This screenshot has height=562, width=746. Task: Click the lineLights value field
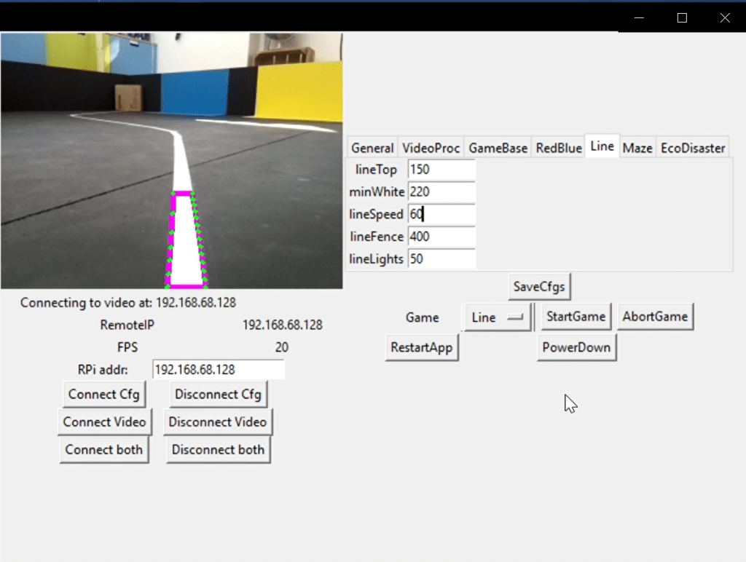click(441, 259)
